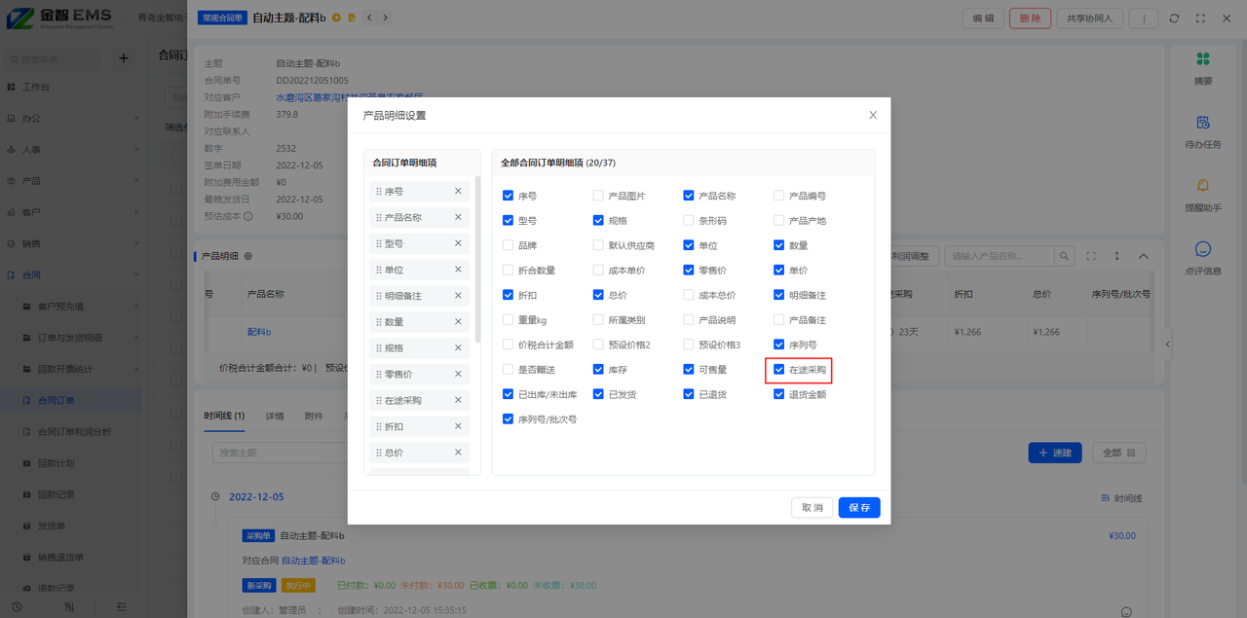The image size is (1247, 618).
Task: Remove 在途采购 from the selected items list
Action: tap(458, 400)
